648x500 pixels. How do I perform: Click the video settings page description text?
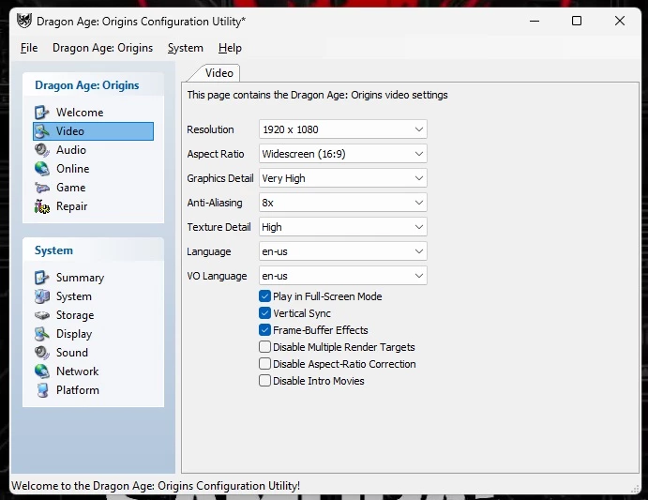(317, 95)
